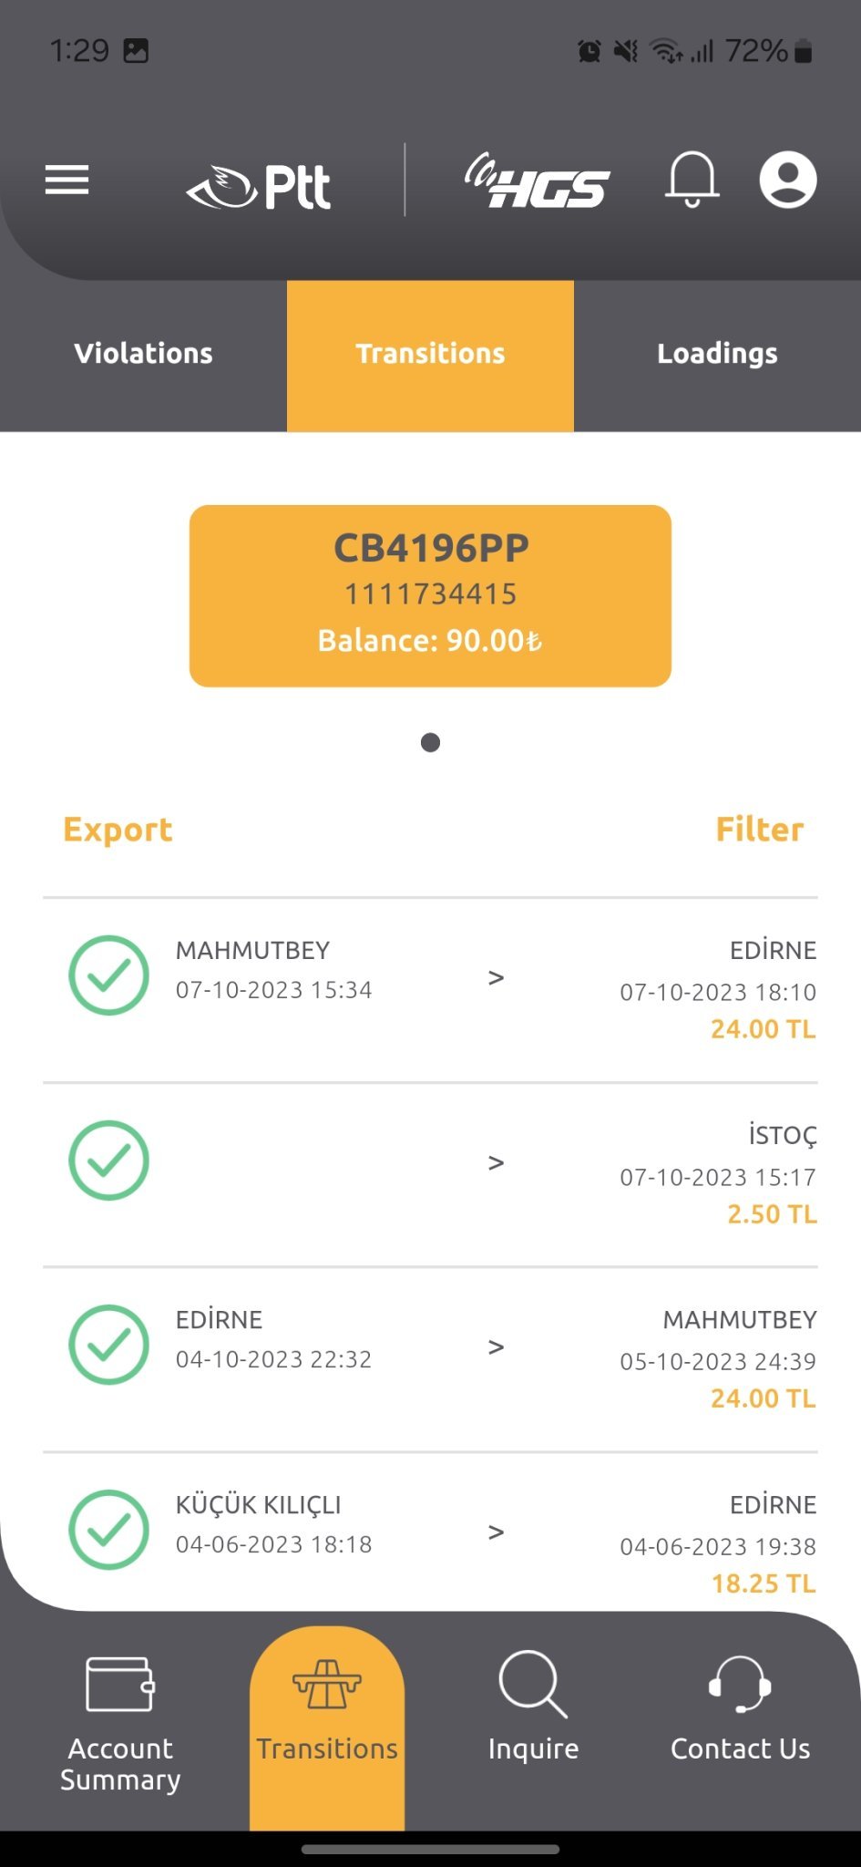Open Account Summary wallet icon
Screen dimensions: 861x1867
coord(119,1683)
